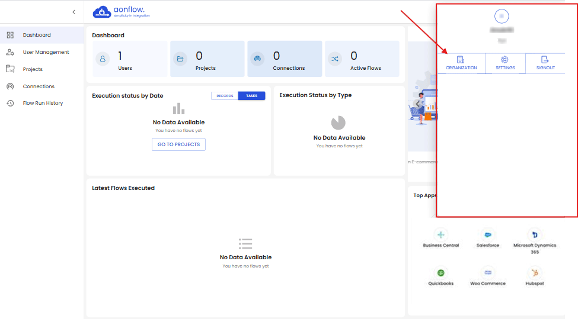Switch chart to RECORDS view

[x=225, y=96]
